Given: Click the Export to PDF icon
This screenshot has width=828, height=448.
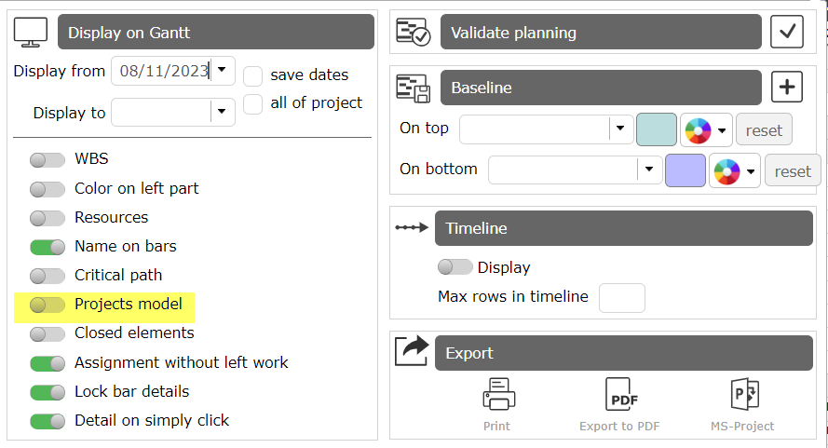Looking at the screenshot, I should pyautogui.click(x=618, y=395).
